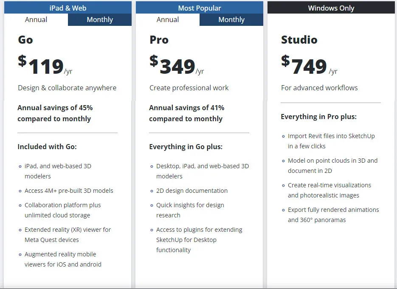Click the Everything in Pro plus heading
This screenshot has width=397, height=289.
click(318, 117)
